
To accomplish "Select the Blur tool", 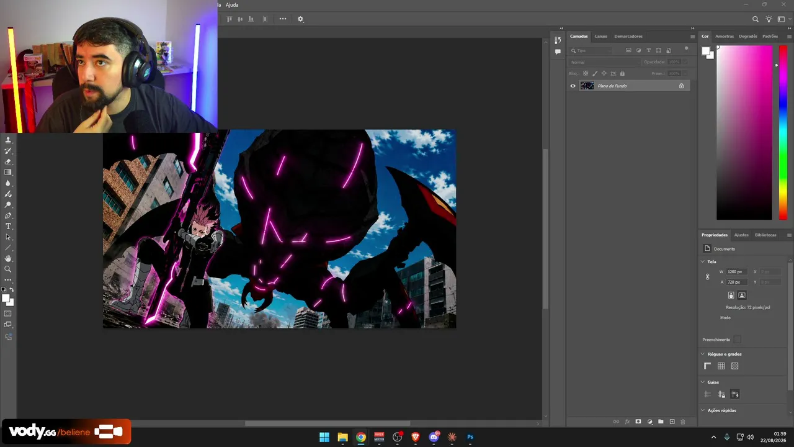I will click(x=8, y=183).
